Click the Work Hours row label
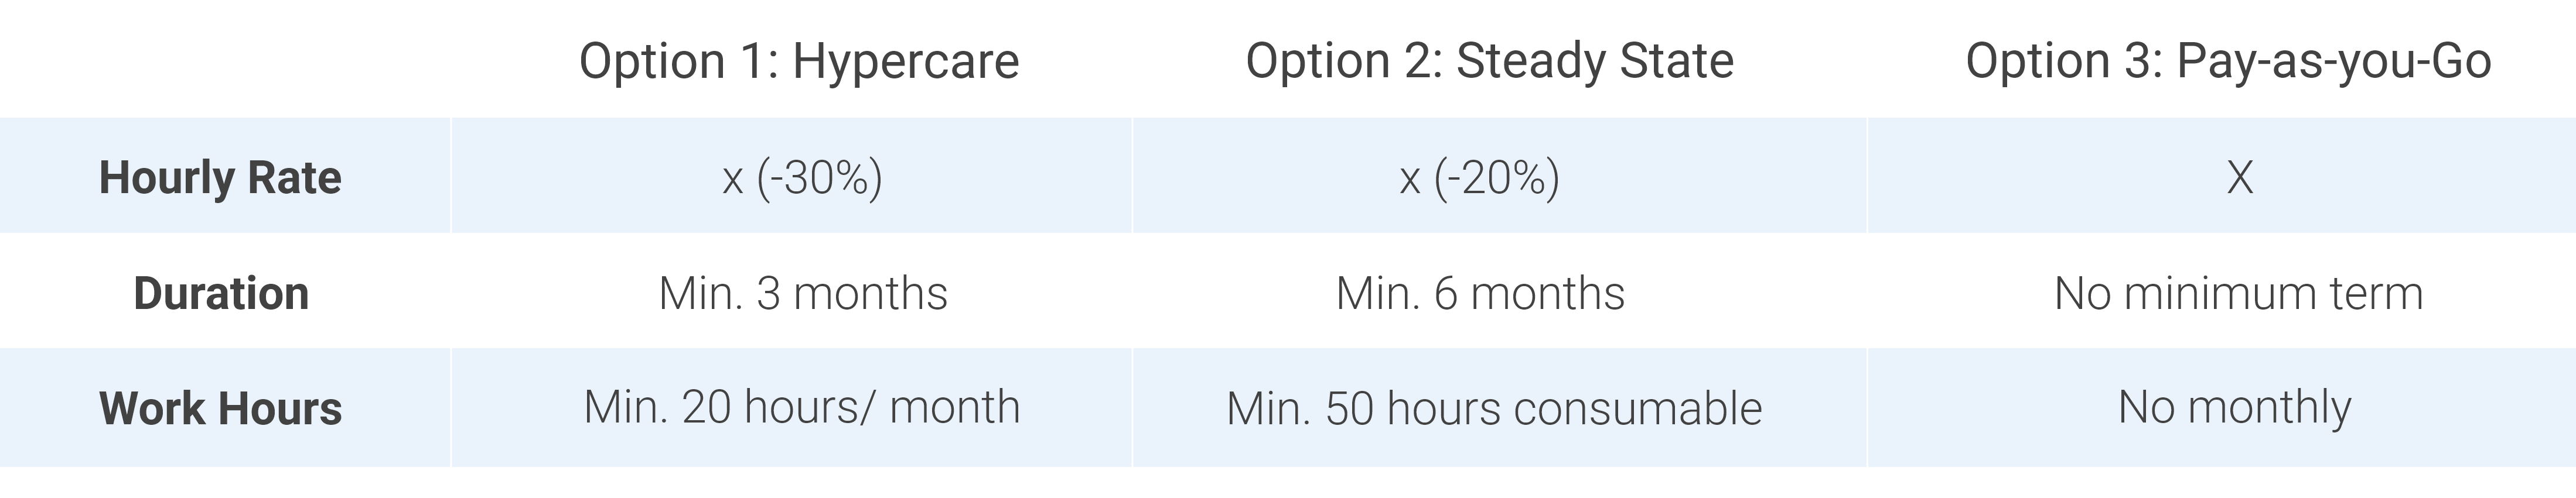Viewport: 2576px width, 498px height. (x=221, y=408)
